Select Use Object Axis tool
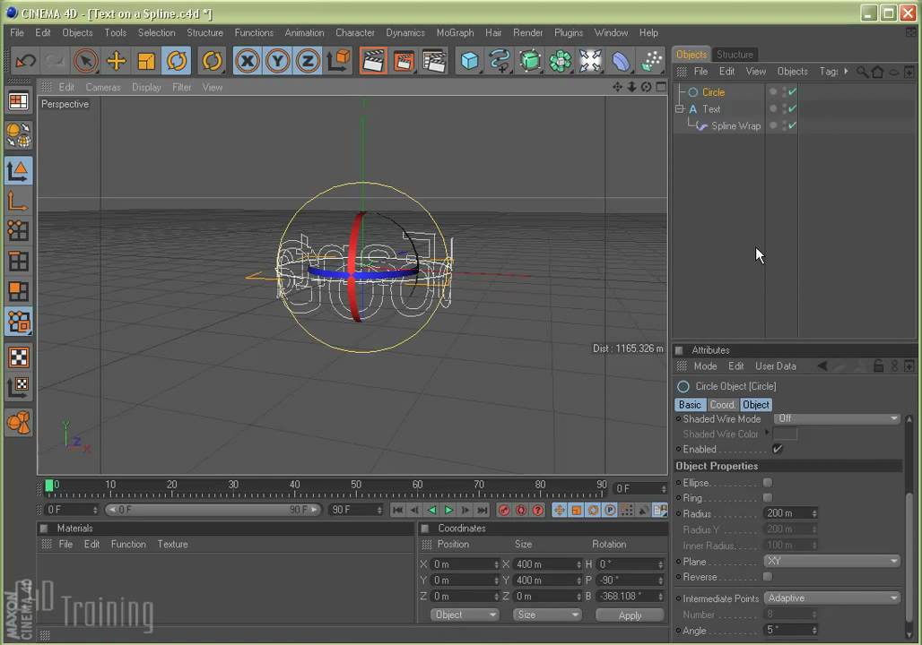The width and height of the screenshot is (922, 645). point(18,202)
